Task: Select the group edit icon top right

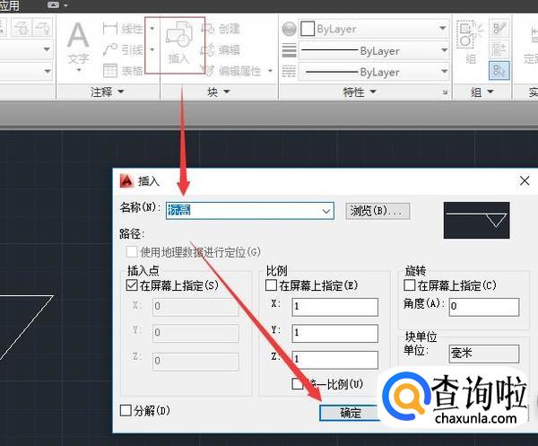Action: click(499, 29)
